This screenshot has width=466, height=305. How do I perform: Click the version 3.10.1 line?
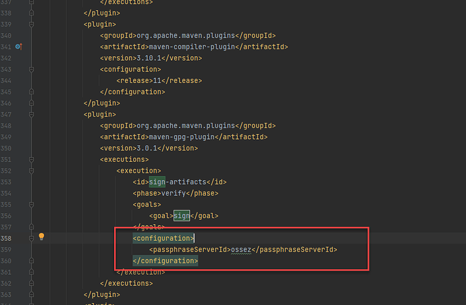tap(151, 58)
